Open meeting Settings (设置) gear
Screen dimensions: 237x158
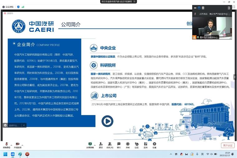pyautogui.click(x=154, y=145)
